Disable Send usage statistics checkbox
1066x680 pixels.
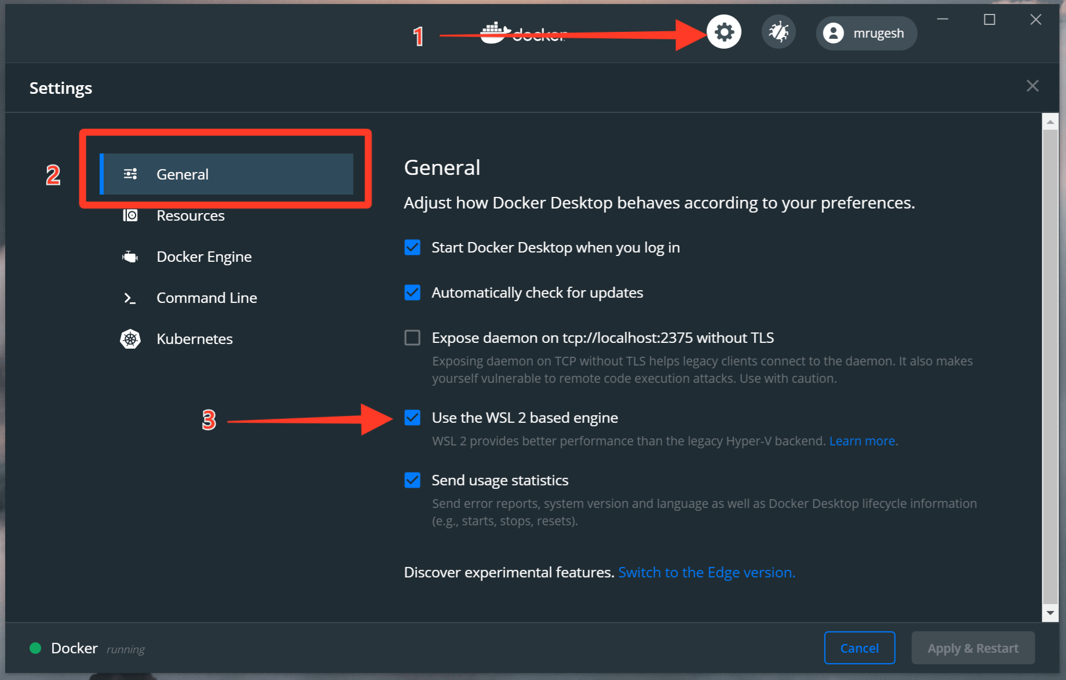[x=412, y=480]
